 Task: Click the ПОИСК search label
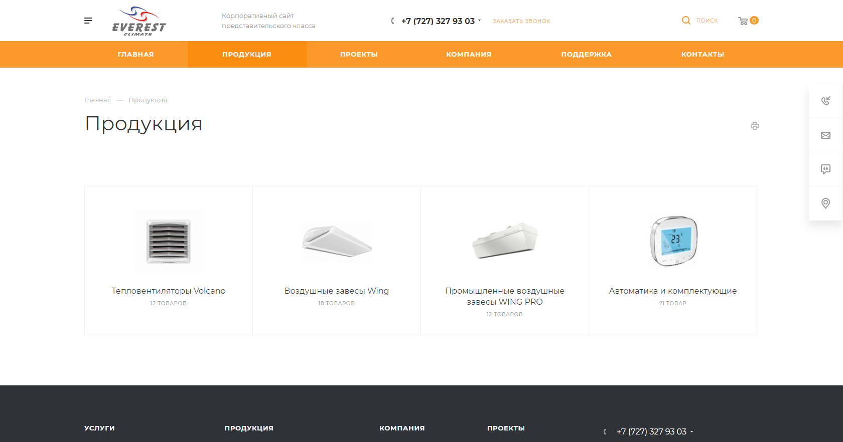pos(707,21)
